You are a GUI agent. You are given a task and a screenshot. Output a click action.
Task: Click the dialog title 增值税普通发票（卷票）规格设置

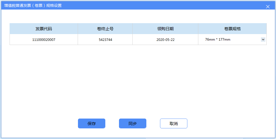(33, 5)
